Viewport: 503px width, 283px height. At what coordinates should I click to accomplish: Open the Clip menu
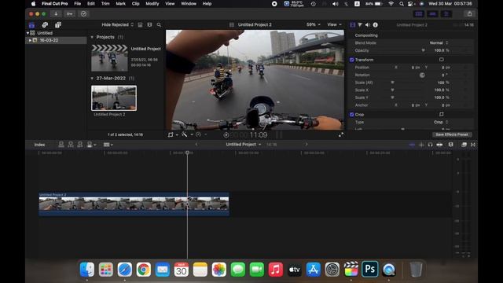tap(136, 4)
